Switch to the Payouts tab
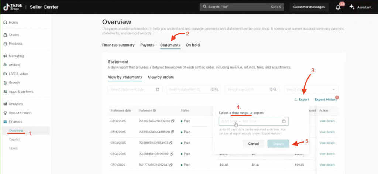Viewport: 378px width, 174px height. coord(147,45)
